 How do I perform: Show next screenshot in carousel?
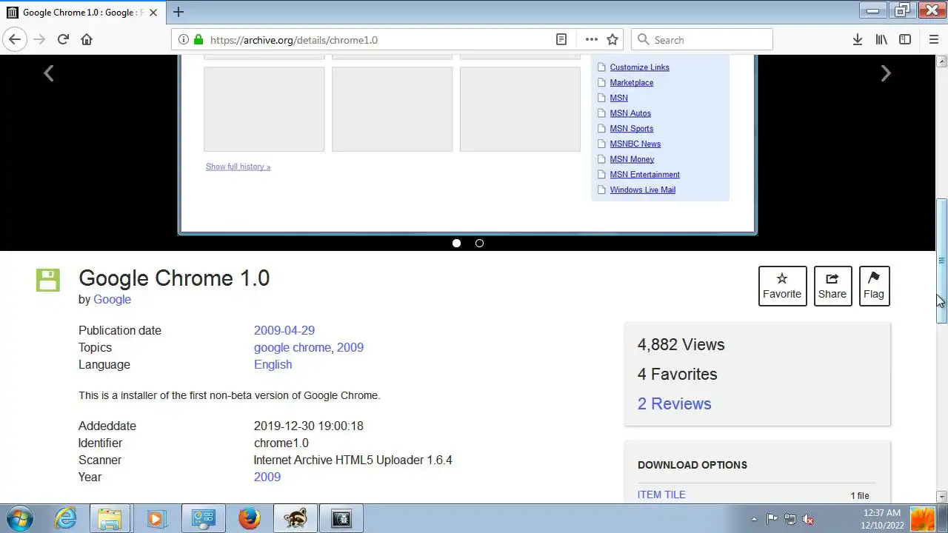[886, 73]
